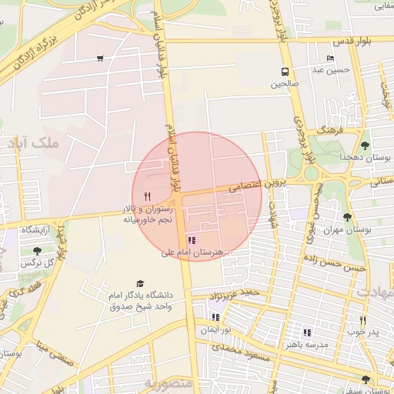Open the restaurant icon above پدر خوب
This screenshot has height=394, width=394.
[x=362, y=320]
